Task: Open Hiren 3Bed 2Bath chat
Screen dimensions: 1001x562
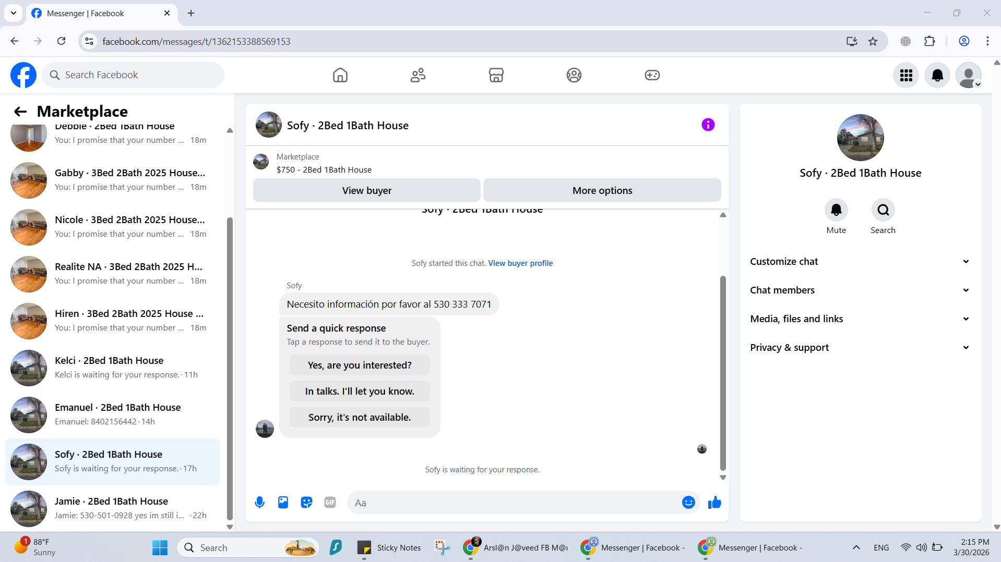Action: 112,321
